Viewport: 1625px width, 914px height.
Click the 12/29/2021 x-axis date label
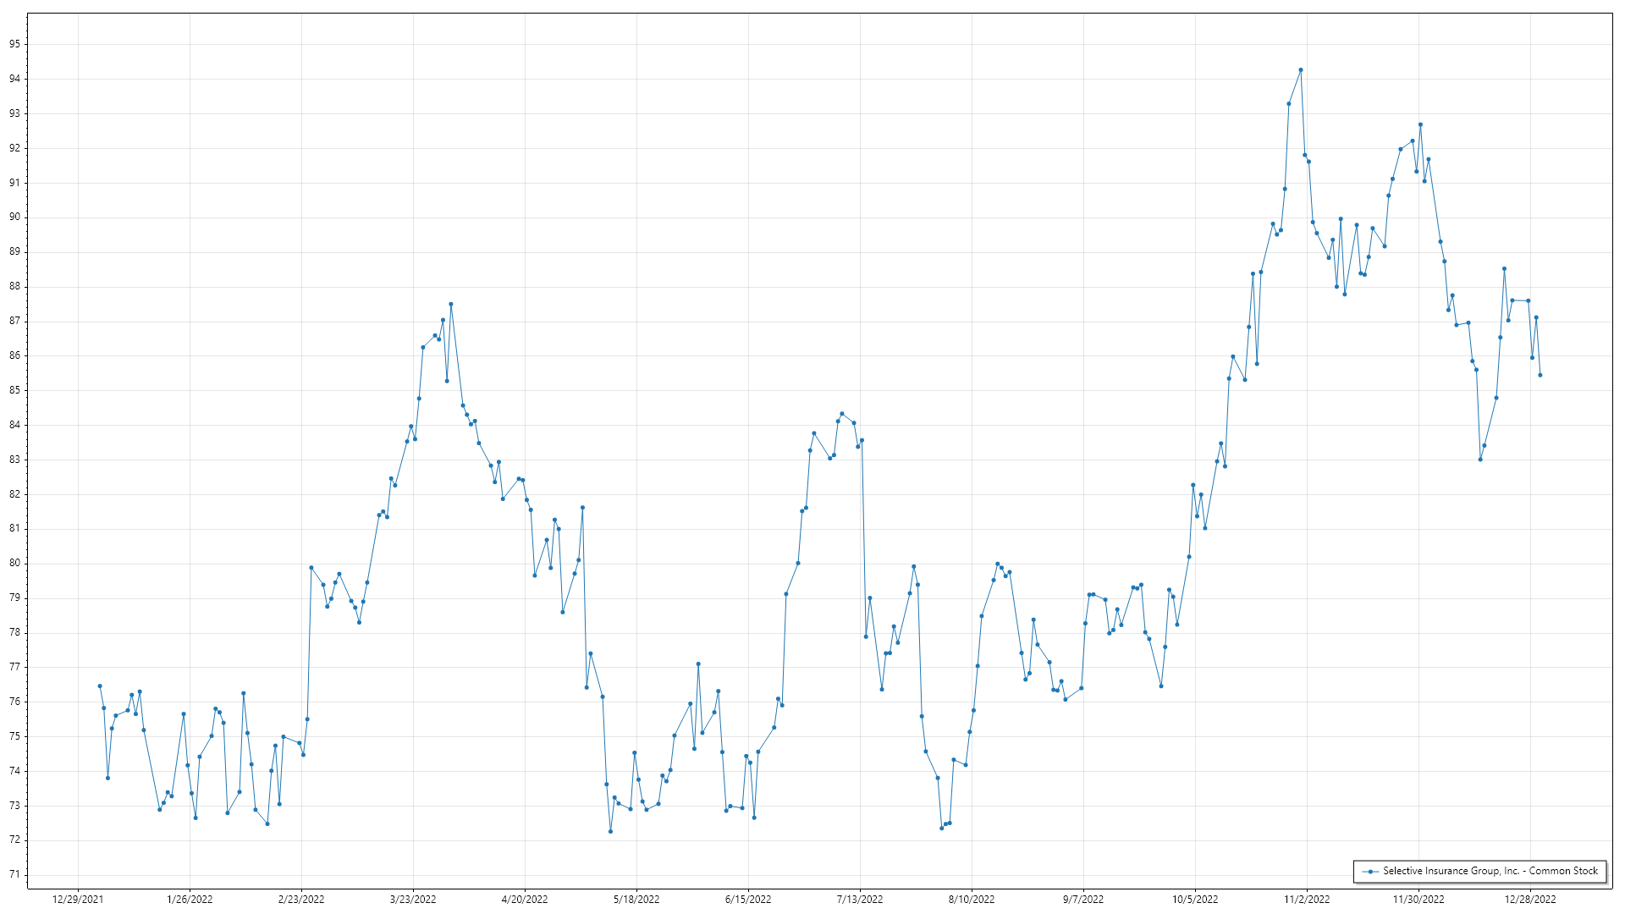[x=78, y=900]
